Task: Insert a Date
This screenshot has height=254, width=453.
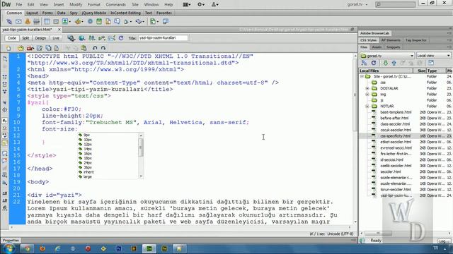Action: 99,22
